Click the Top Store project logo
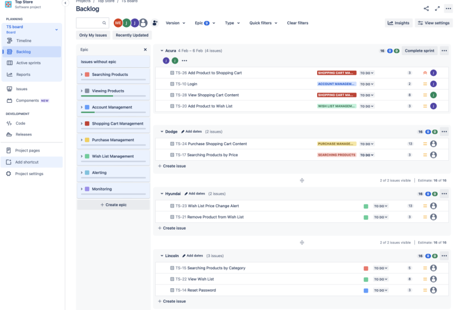The height and width of the screenshot is (310, 459). click(8, 4)
